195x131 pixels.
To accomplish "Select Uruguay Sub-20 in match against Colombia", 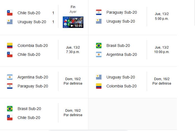I will click(x=121, y=77).
